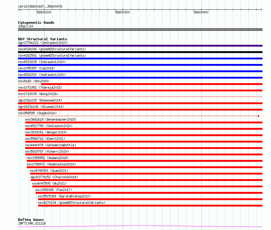This screenshot has width=271, height=230.
Task: Click the red esv8168 variant bar
Action: (x=152, y=84)
